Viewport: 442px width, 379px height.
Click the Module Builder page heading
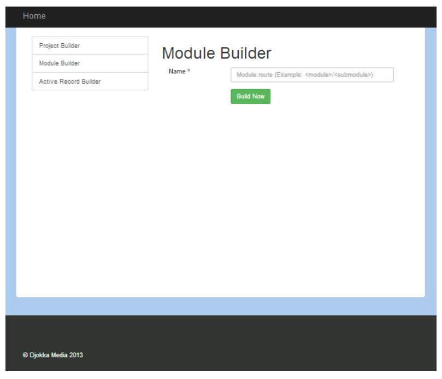click(x=216, y=53)
